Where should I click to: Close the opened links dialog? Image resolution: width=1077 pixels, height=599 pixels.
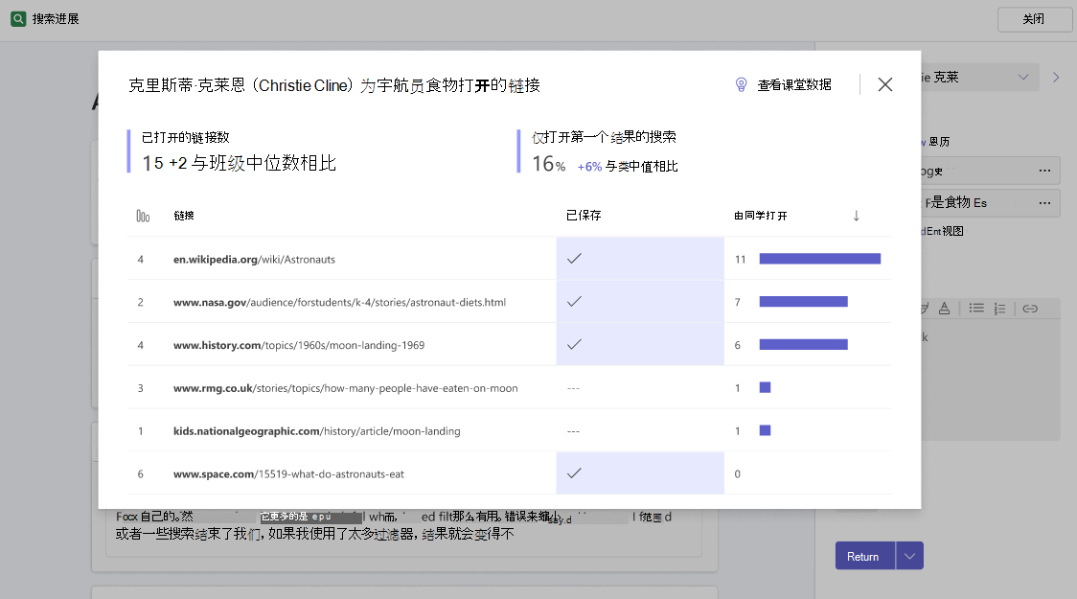(885, 84)
